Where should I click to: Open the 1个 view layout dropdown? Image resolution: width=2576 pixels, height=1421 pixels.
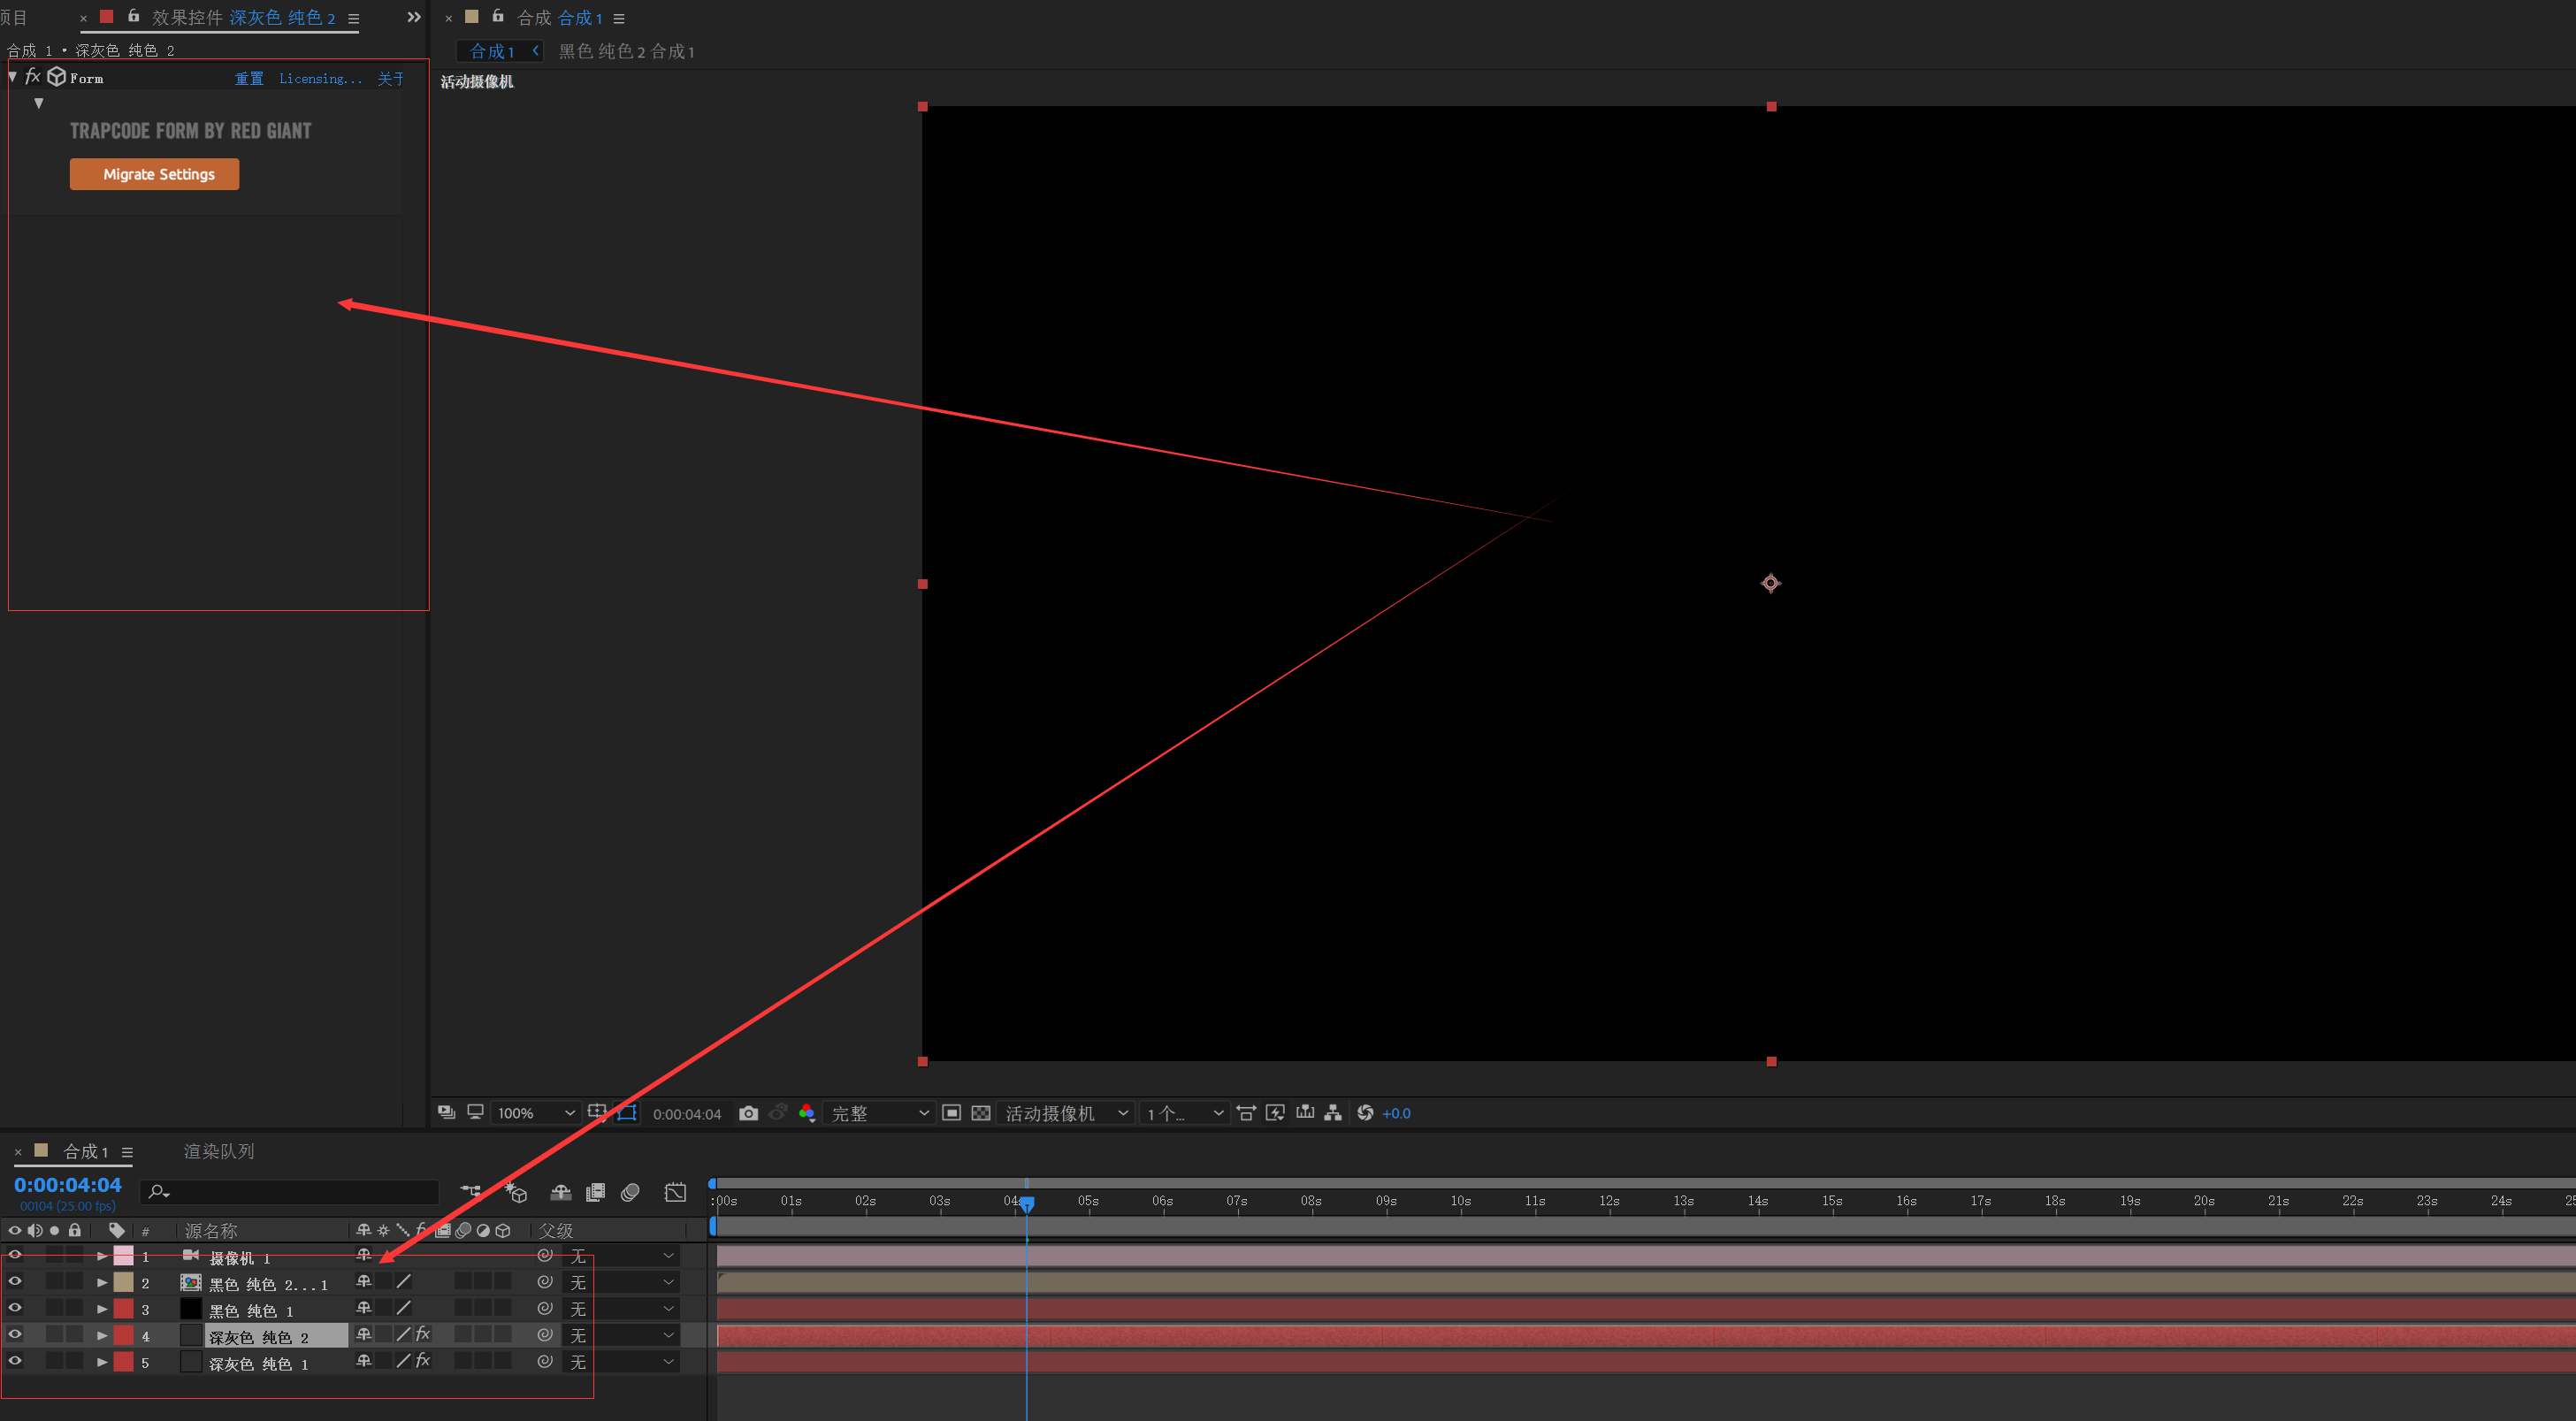pos(1184,1113)
